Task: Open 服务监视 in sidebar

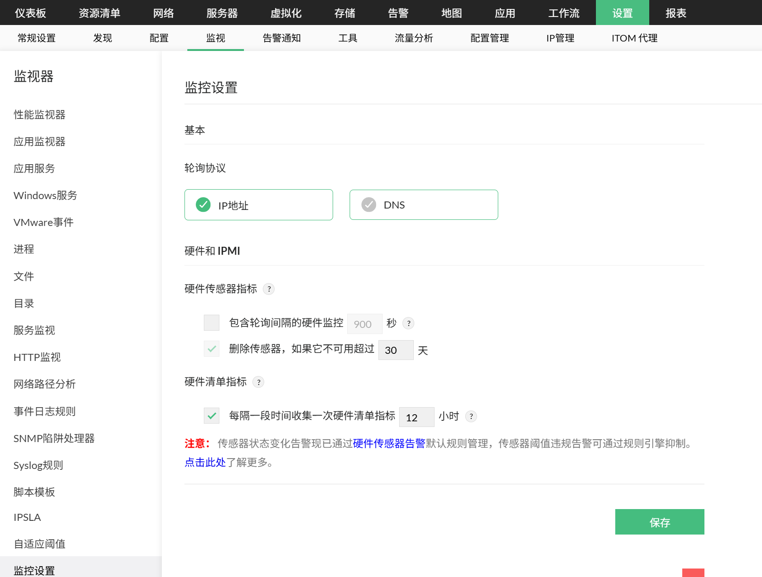Action: coord(34,330)
